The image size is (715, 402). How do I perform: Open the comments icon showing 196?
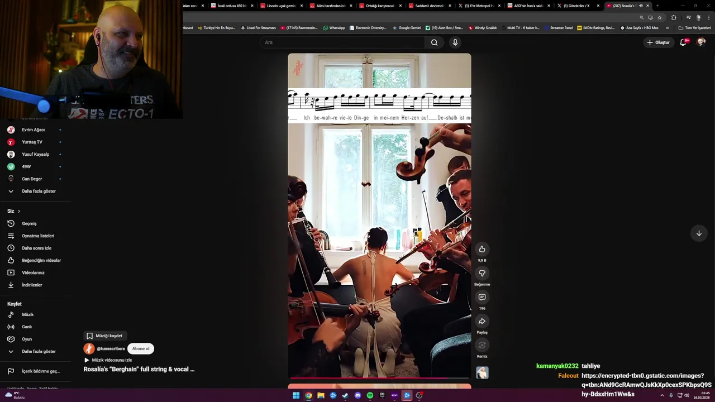[482, 297]
